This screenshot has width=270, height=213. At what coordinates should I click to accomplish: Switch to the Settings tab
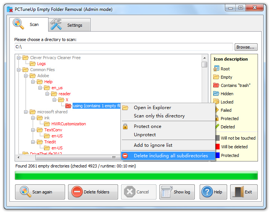point(70,25)
